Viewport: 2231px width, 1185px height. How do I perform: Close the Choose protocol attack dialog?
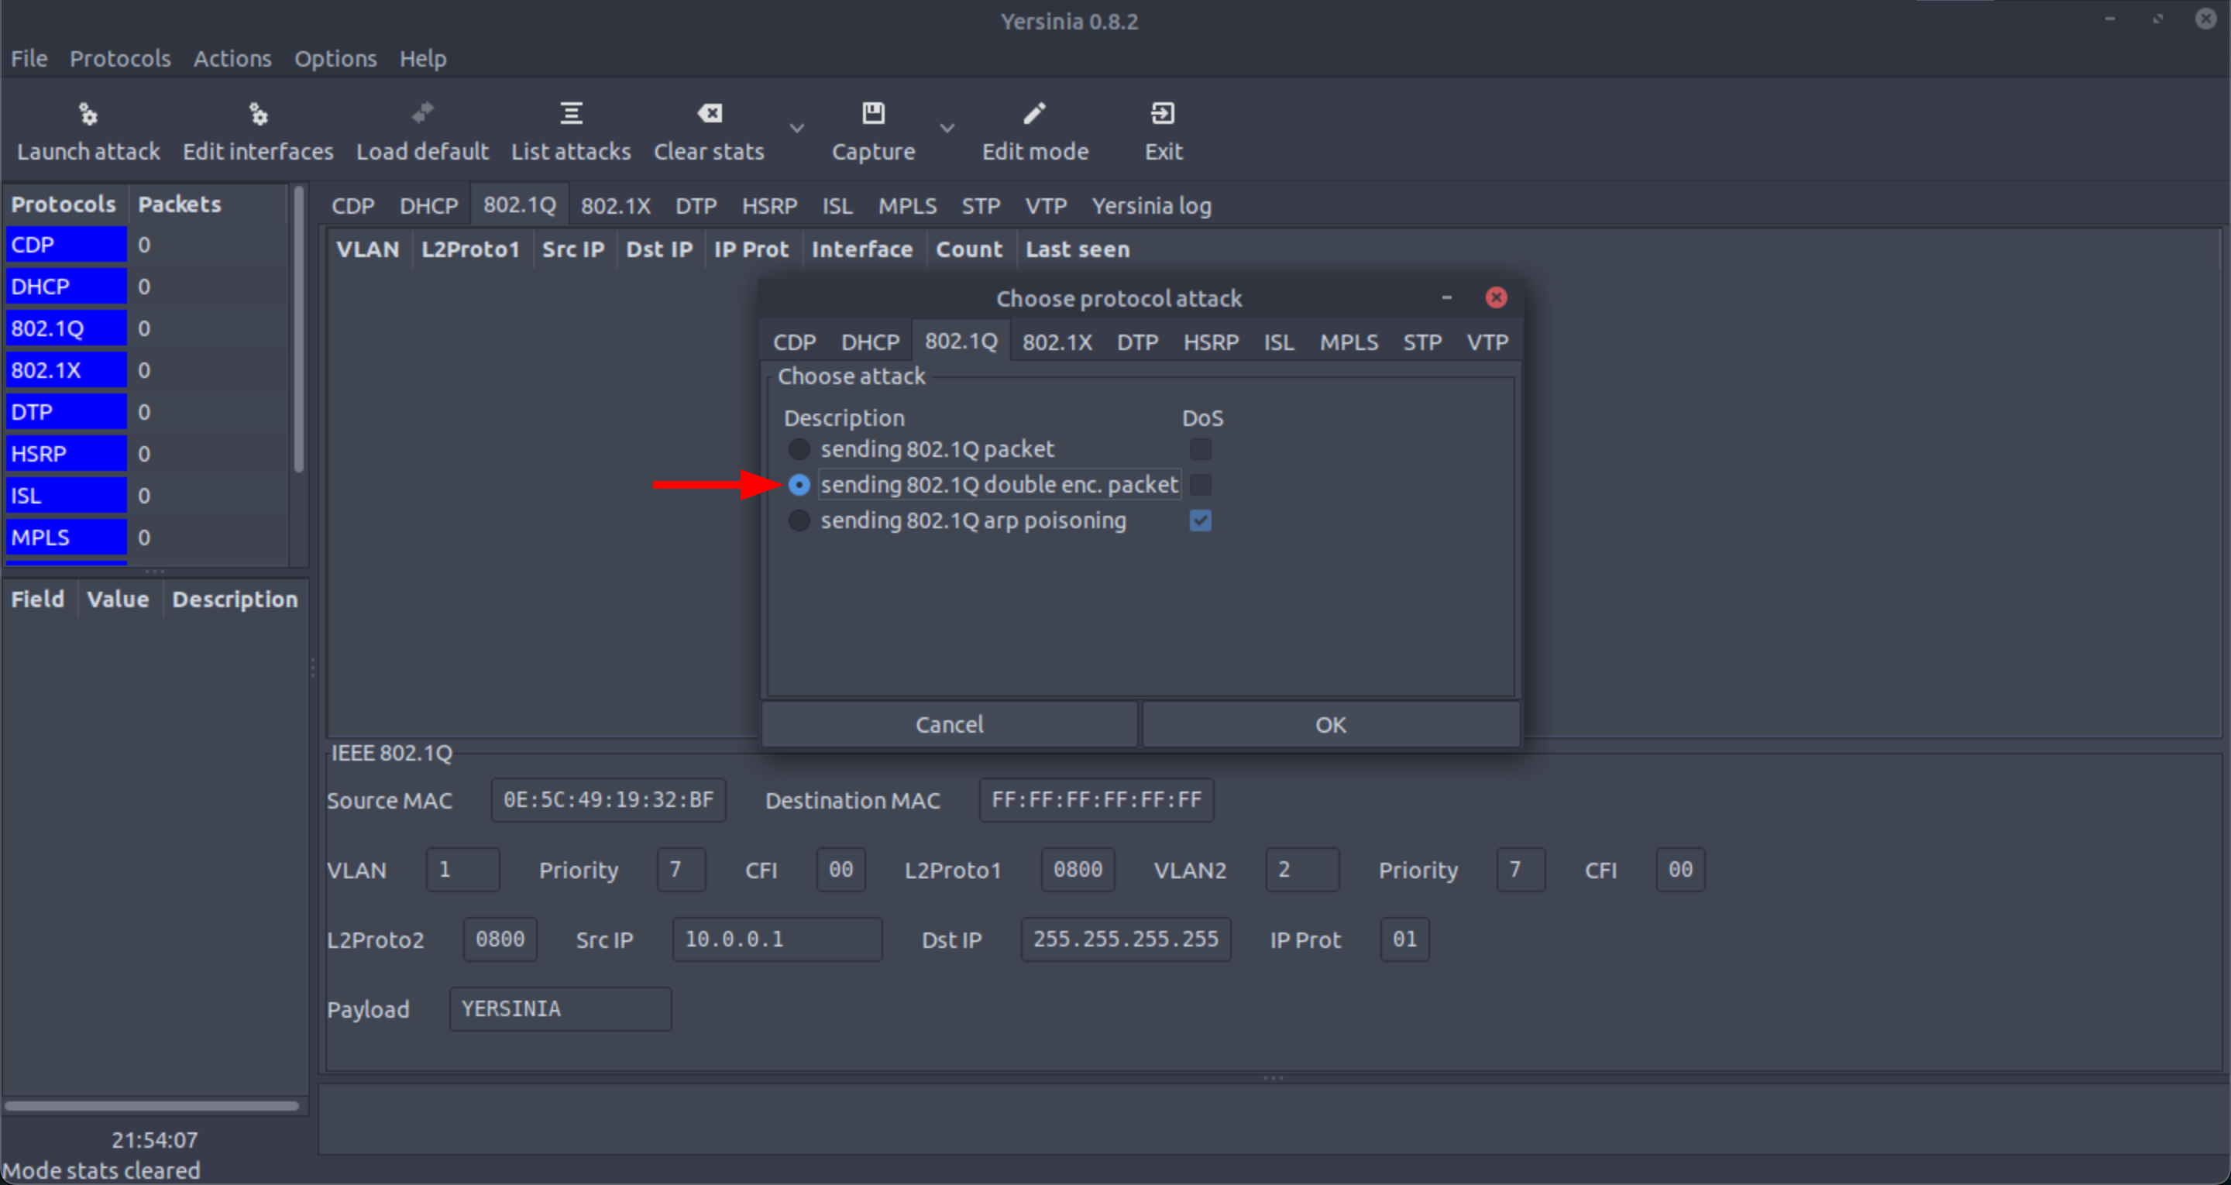point(1496,298)
